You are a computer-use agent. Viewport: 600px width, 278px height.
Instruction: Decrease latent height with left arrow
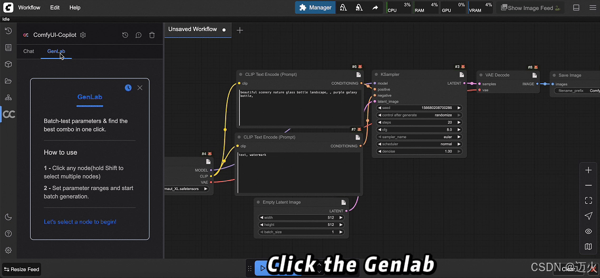pyautogui.click(x=262, y=225)
